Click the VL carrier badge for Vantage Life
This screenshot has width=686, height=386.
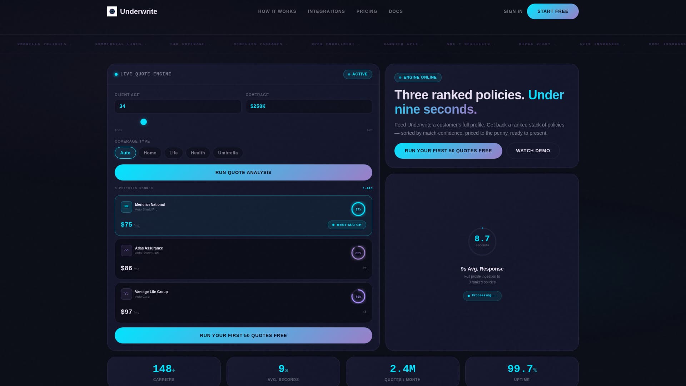126,294
